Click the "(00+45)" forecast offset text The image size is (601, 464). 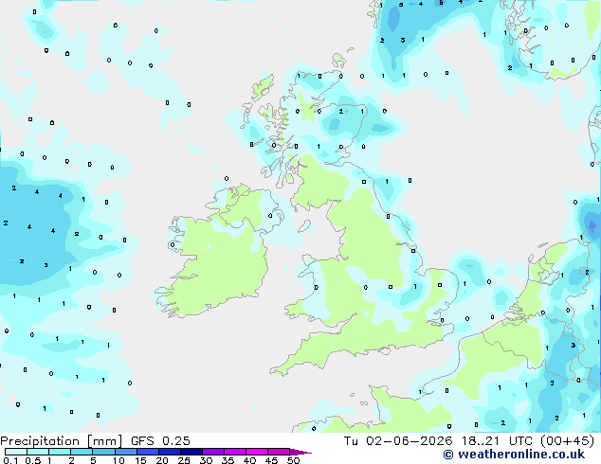coord(567,441)
